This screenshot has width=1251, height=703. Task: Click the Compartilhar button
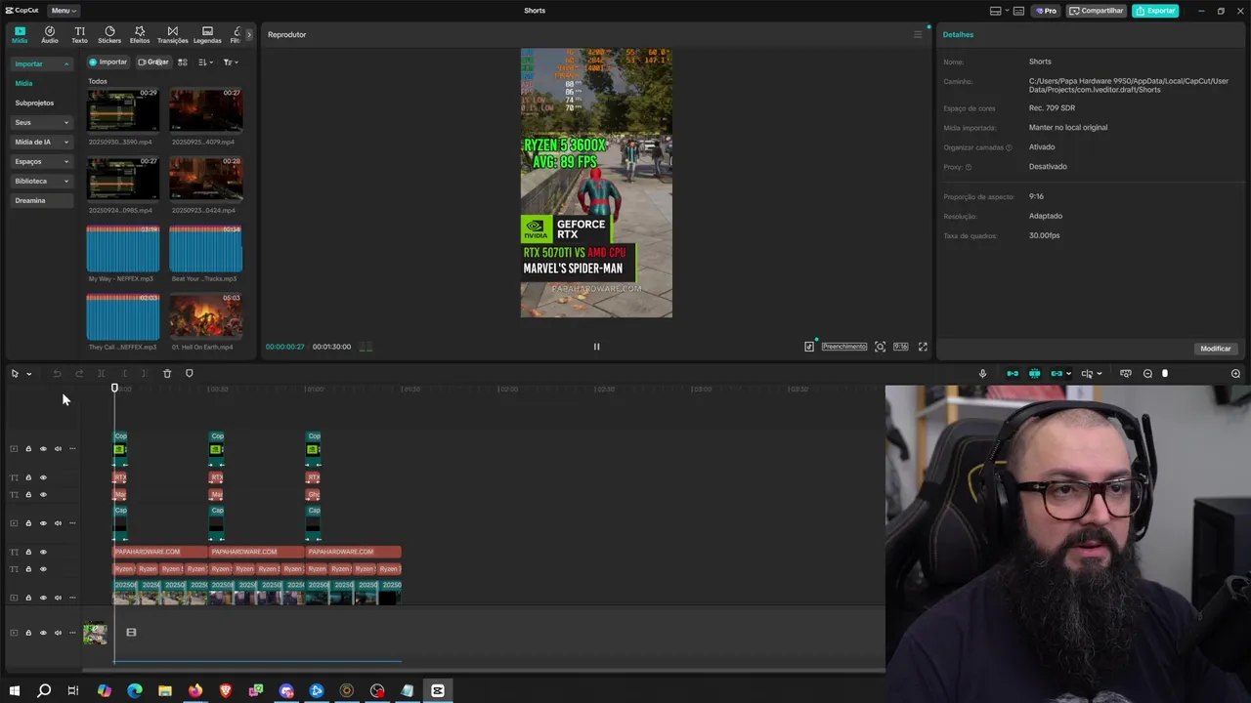coord(1096,11)
